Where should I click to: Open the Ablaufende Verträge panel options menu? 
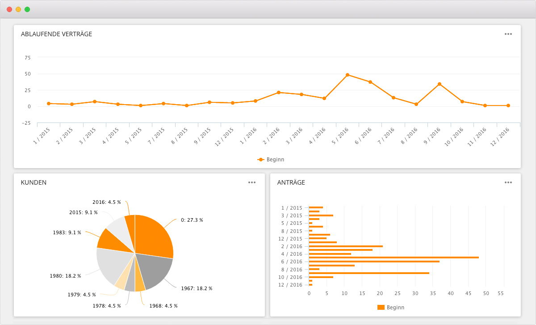tap(508, 34)
